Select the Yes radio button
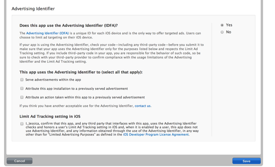 tap(222, 25)
